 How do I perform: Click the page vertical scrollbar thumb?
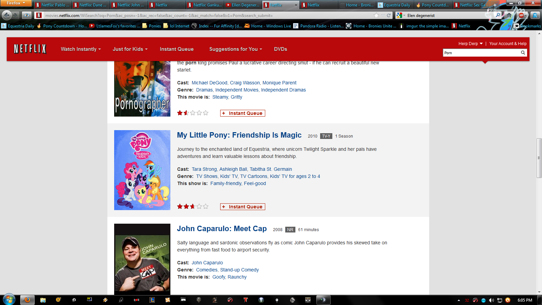click(x=539, y=158)
